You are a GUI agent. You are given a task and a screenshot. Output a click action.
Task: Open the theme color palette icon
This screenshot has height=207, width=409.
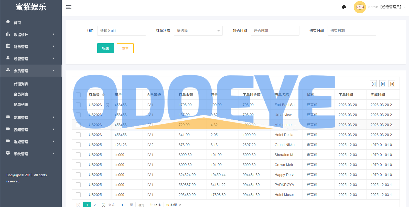[x=344, y=7]
